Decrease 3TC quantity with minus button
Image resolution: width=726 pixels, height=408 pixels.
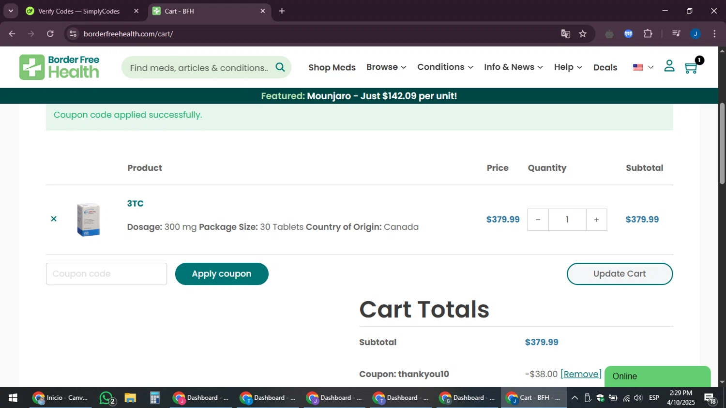[x=538, y=220]
